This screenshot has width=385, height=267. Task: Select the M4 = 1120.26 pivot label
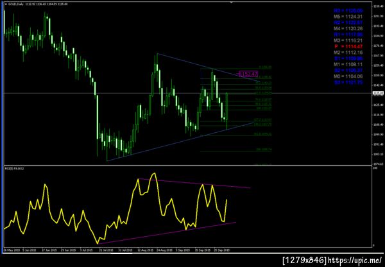(348, 28)
